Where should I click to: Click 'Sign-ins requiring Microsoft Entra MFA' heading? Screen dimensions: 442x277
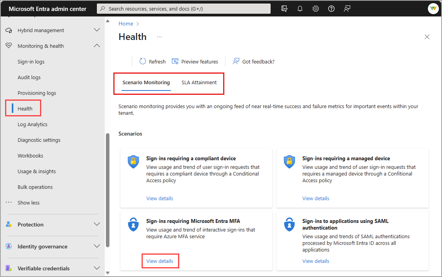(x=193, y=221)
